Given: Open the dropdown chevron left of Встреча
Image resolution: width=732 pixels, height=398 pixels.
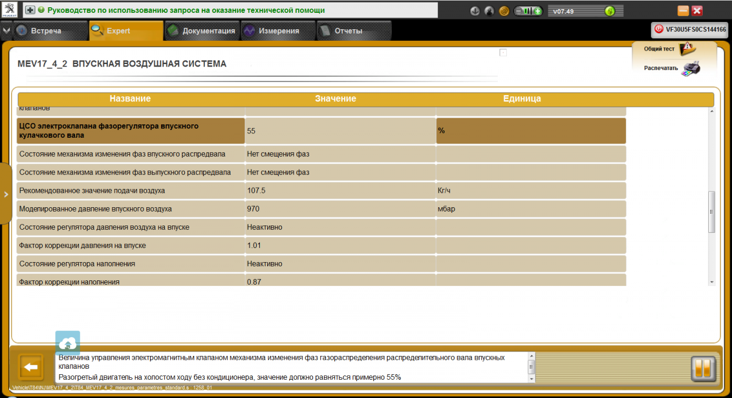Looking at the screenshot, I should click(6, 30).
